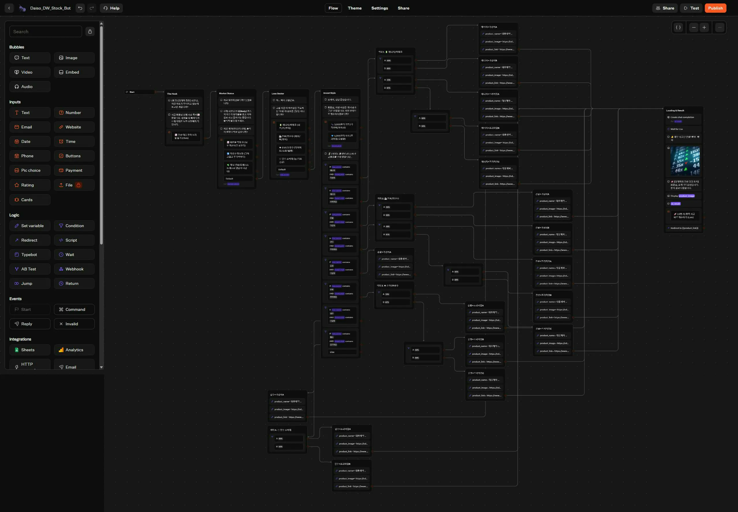Viewport: 738px width, 512px height.
Task: Open the curly braces variables panel
Action: (678, 28)
